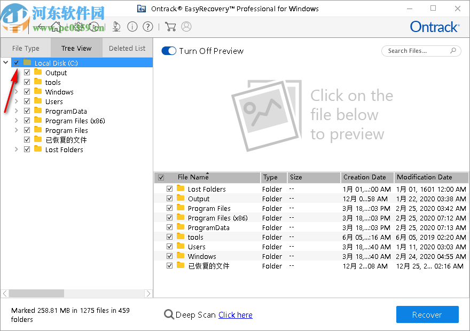Image resolution: width=470 pixels, height=331 pixels.
Task: Open the Home screen icon
Action: (56, 27)
